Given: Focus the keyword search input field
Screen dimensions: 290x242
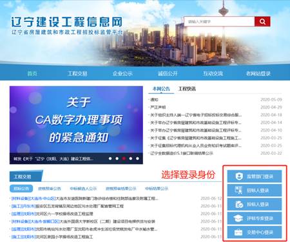Looking at the screenshot, I should [219, 21].
